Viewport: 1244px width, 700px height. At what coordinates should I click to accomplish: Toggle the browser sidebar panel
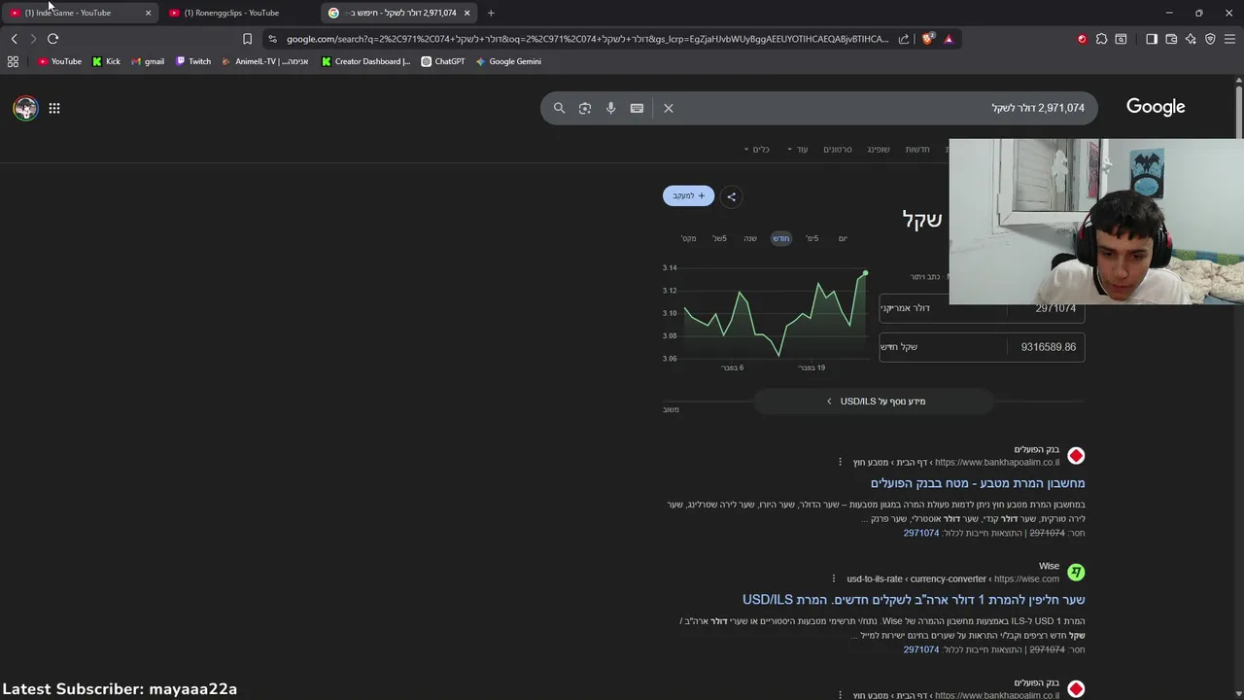[1152, 39]
